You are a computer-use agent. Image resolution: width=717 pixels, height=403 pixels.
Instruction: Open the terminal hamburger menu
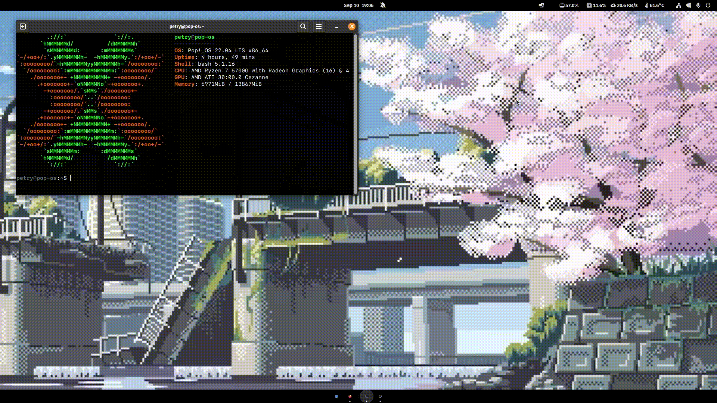[x=319, y=26]
